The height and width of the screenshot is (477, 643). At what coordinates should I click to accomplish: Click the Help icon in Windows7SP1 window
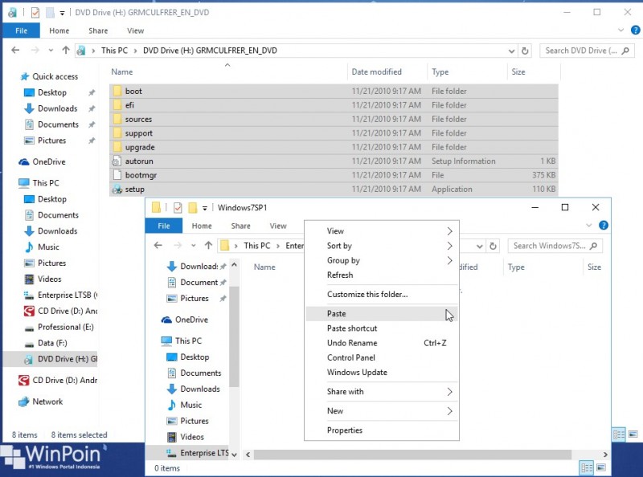[604, 226]
